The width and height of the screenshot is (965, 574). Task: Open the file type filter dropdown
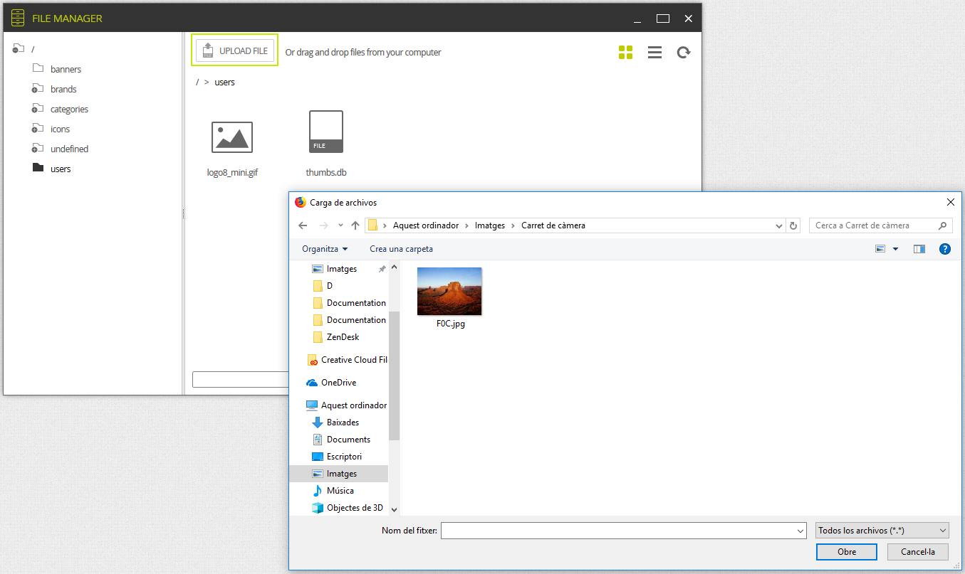click(882, 531)
